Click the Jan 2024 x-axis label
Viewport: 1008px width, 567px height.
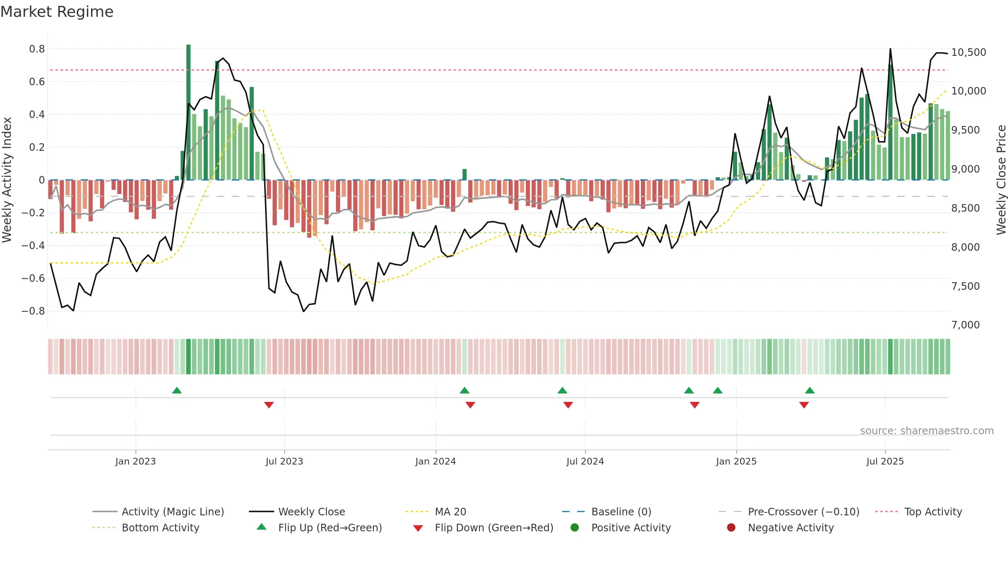coord(436,461)
